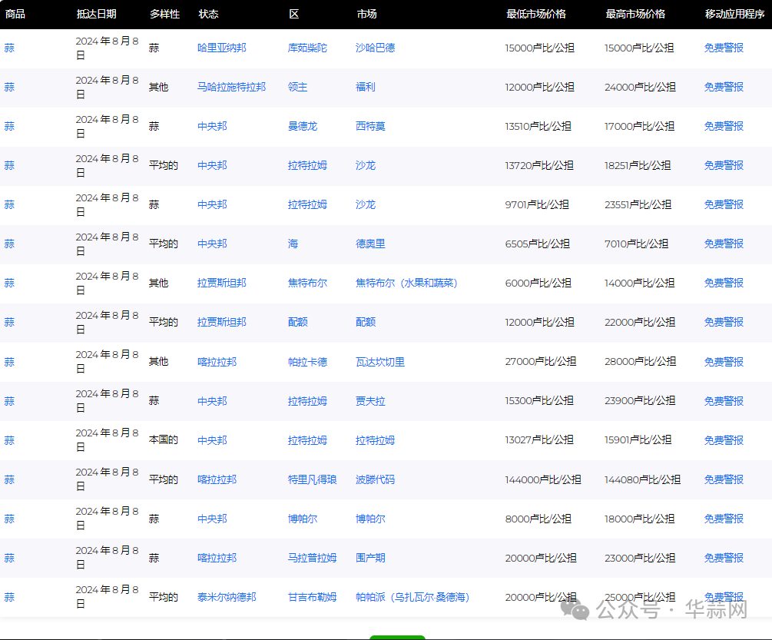The width and height of the screenshot is (772, 640).
Task: Open the 拉特拉姆 market link
Action: (x=375, y=440)
